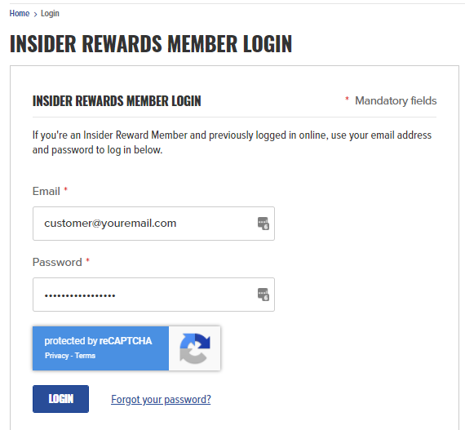Click the reCAPTCHA logo icon
Screen dimensions: 465x430
coord(195,348)
